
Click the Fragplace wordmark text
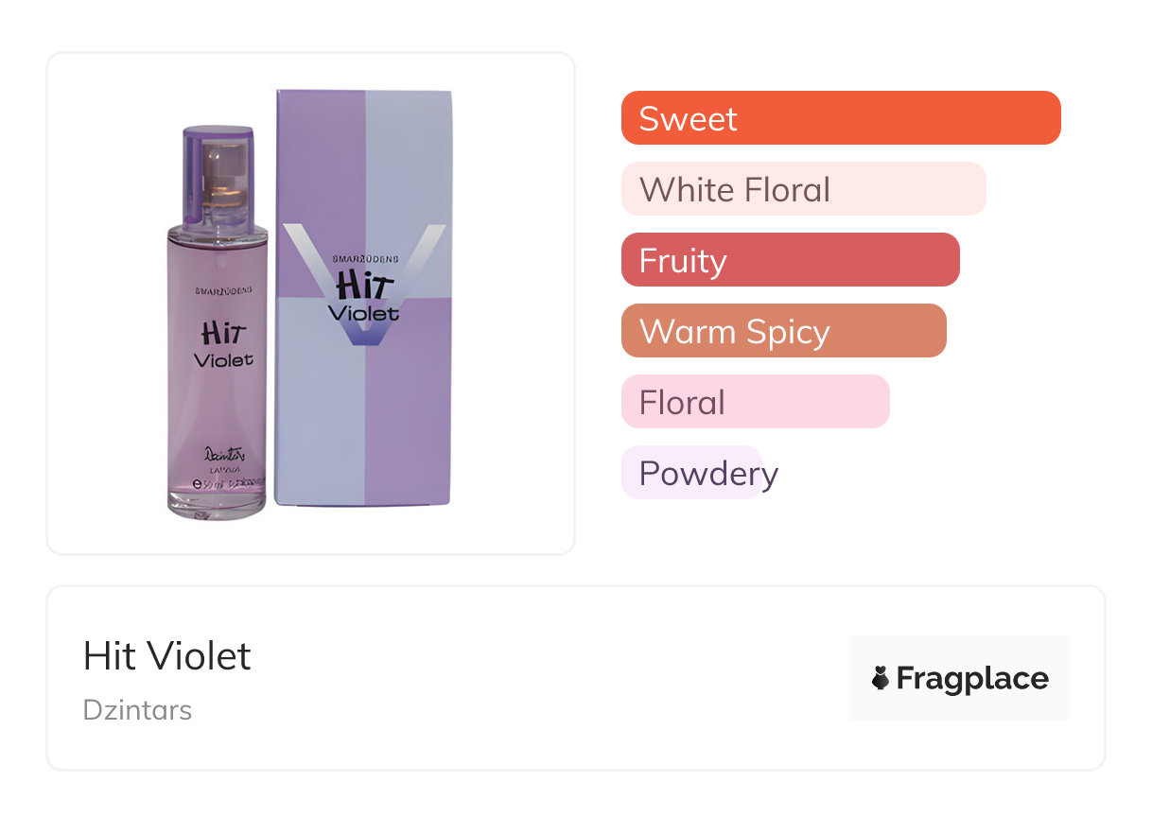click(x=972, y=678)
